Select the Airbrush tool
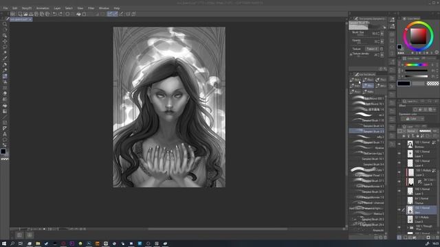The height and width of the screenshot is (247, 440). pyautogui.click(x=5, y=82)
